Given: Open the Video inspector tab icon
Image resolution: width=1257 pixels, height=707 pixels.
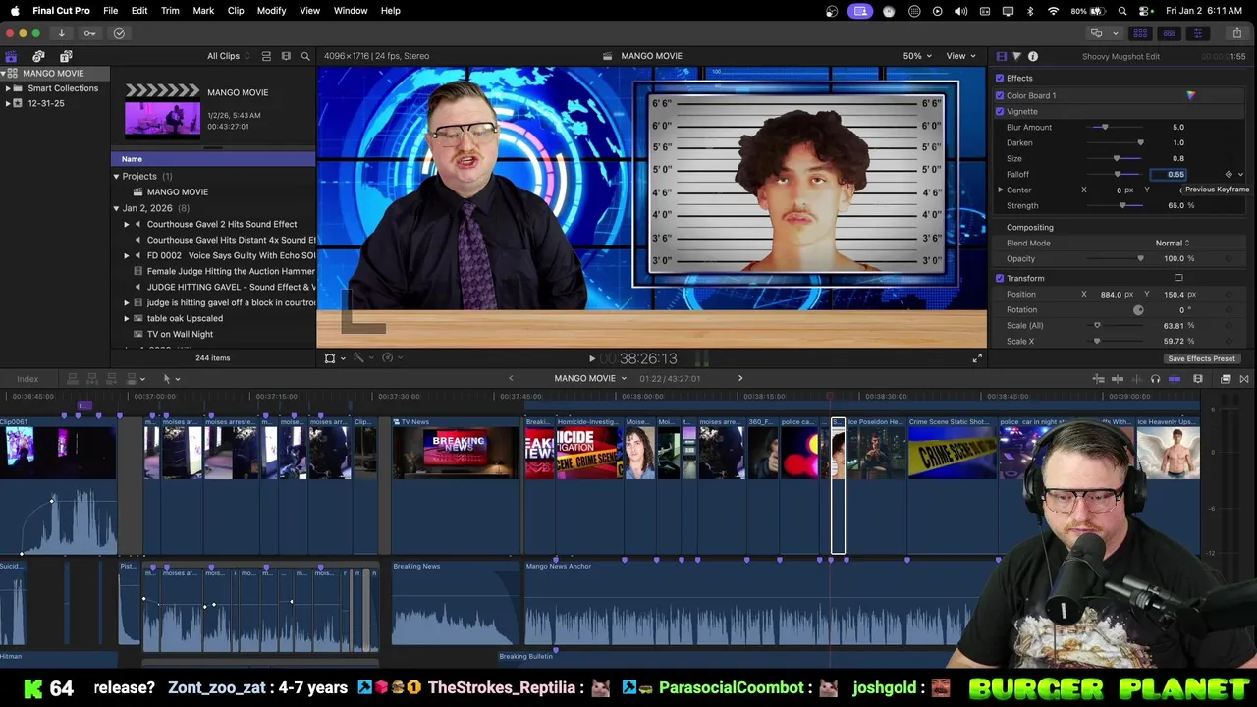Looking at the screenshot, I should (1001, 56).
